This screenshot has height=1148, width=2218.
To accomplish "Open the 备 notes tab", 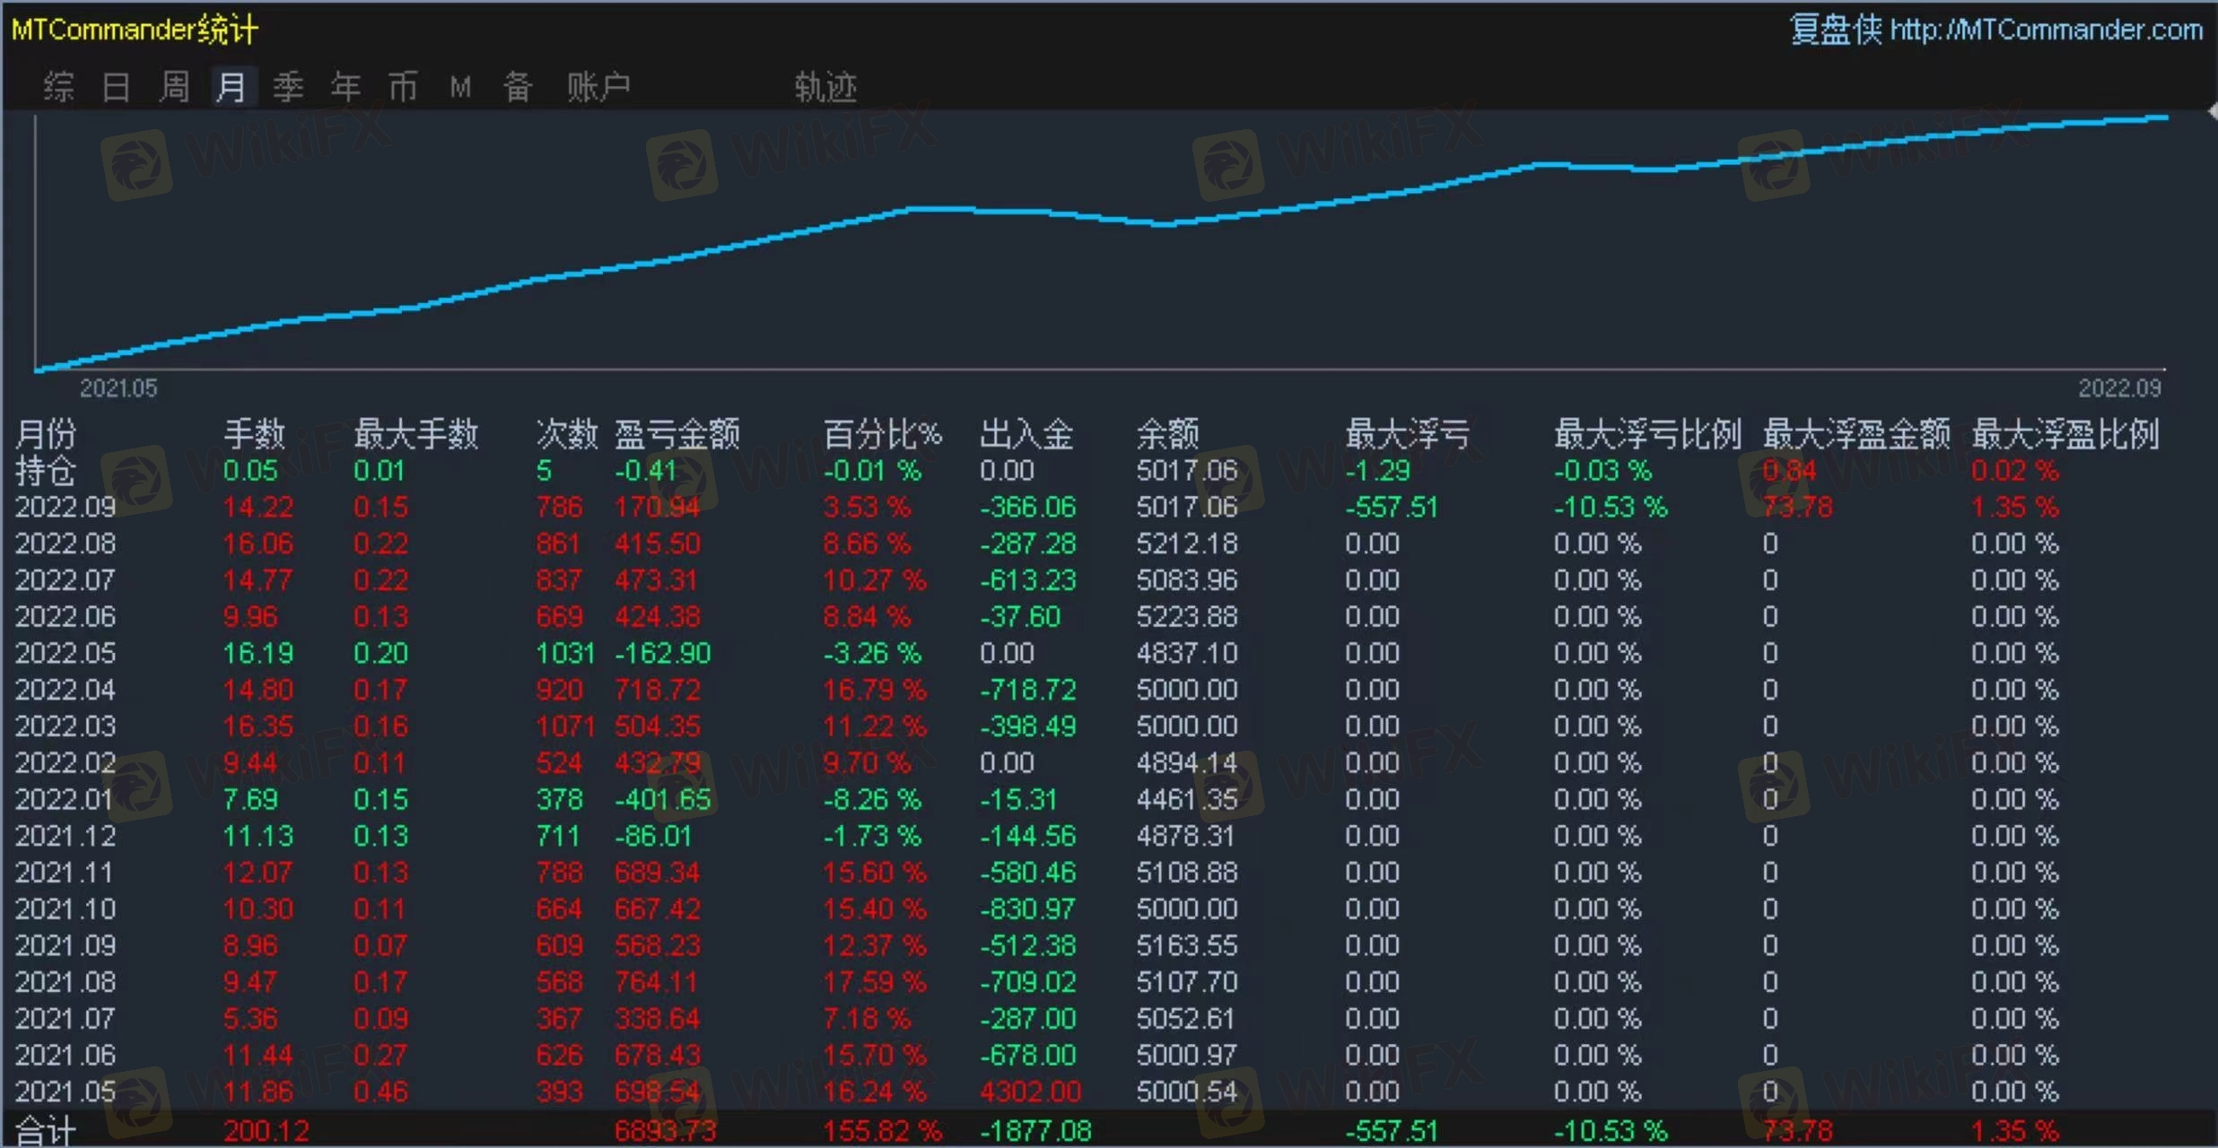I will pyautogui.click(x=518, y=87).
